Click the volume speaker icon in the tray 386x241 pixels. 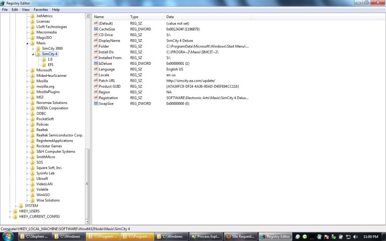(x=355, y=236)
